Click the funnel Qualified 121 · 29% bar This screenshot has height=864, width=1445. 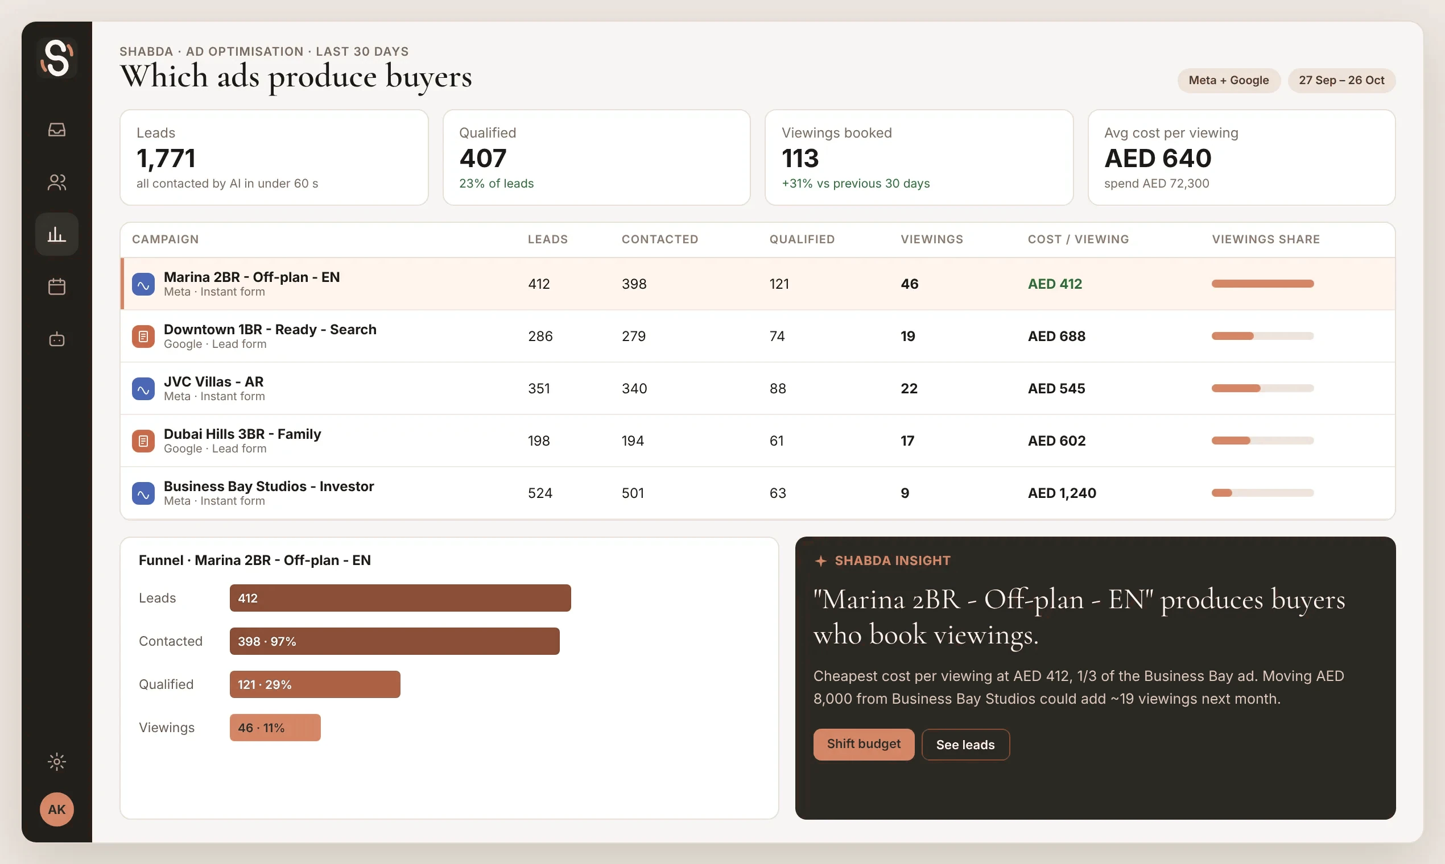[x=315, y=685]
